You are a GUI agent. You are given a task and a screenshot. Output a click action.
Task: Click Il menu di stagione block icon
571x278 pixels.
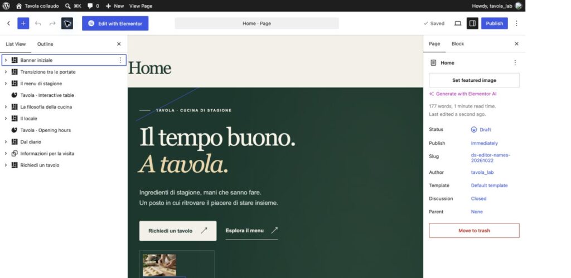pos(14,84)
